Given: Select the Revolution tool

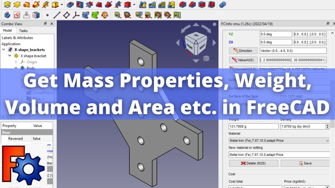Looking at the screenshot, I should pos(17,4).
